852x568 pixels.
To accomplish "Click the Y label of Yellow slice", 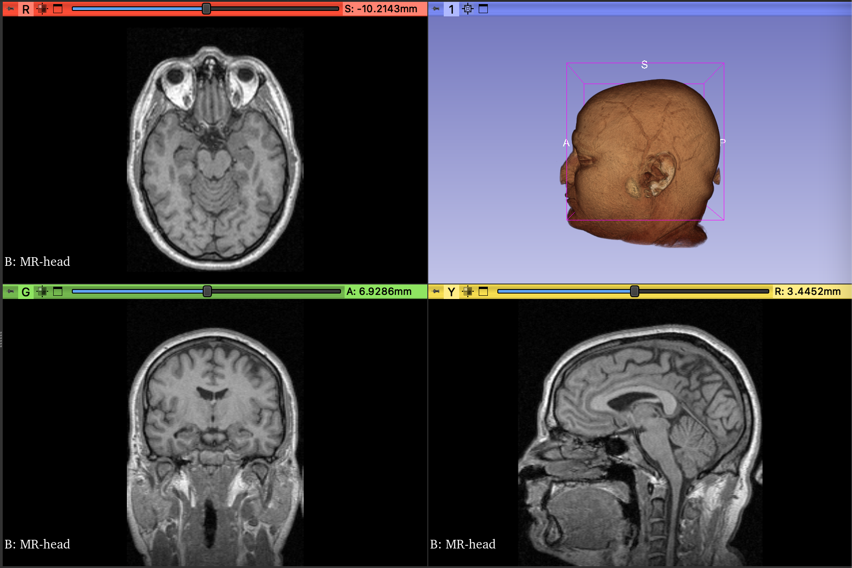I will click(451, 292).
